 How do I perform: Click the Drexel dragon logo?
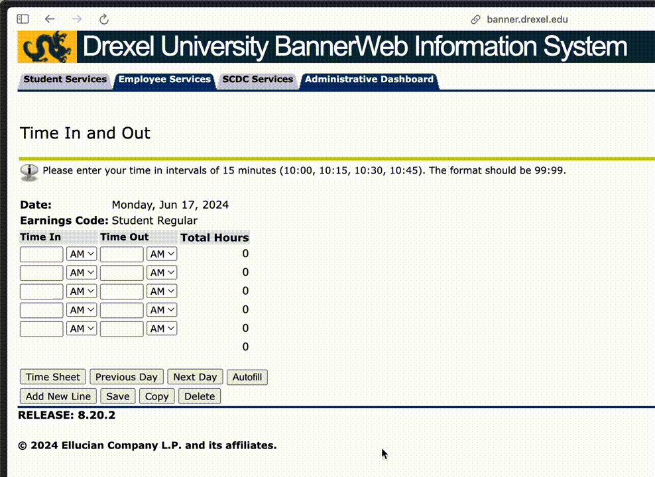point(47,47)
